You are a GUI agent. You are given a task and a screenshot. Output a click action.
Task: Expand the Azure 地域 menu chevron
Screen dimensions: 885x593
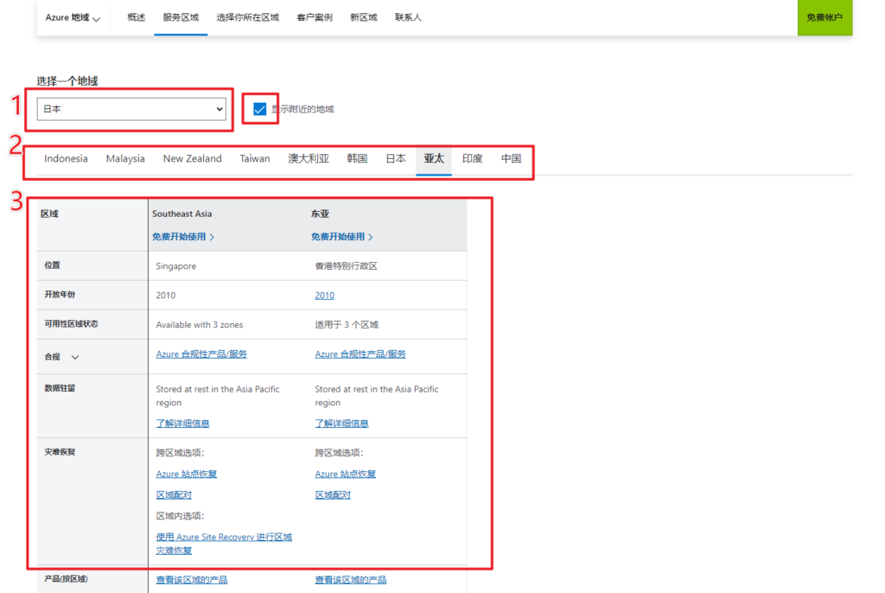pyautogui.click(x=96, y=18)
